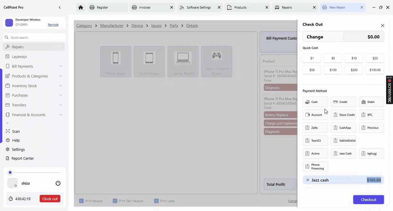Click the Quick search field
393x211 pixels.
pos(34,37)
